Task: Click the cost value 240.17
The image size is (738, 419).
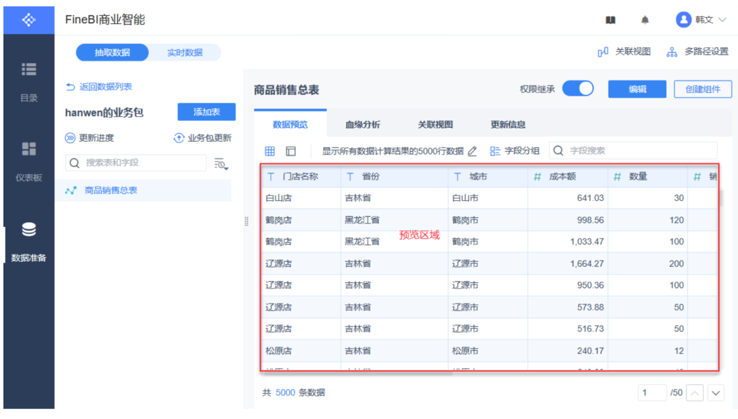Action: [590, 351]
